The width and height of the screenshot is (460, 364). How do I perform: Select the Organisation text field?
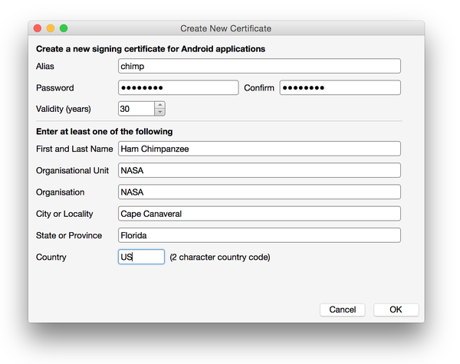pyautogui.click(x=259, y=192)
